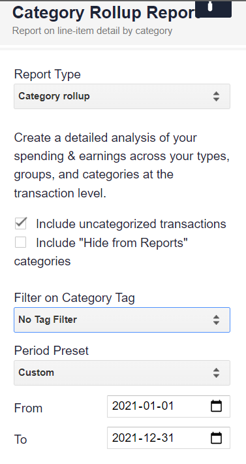Check the Include "Hide from Reports" checkbox
Screen dimensions: 246x464
pos(21,242)
